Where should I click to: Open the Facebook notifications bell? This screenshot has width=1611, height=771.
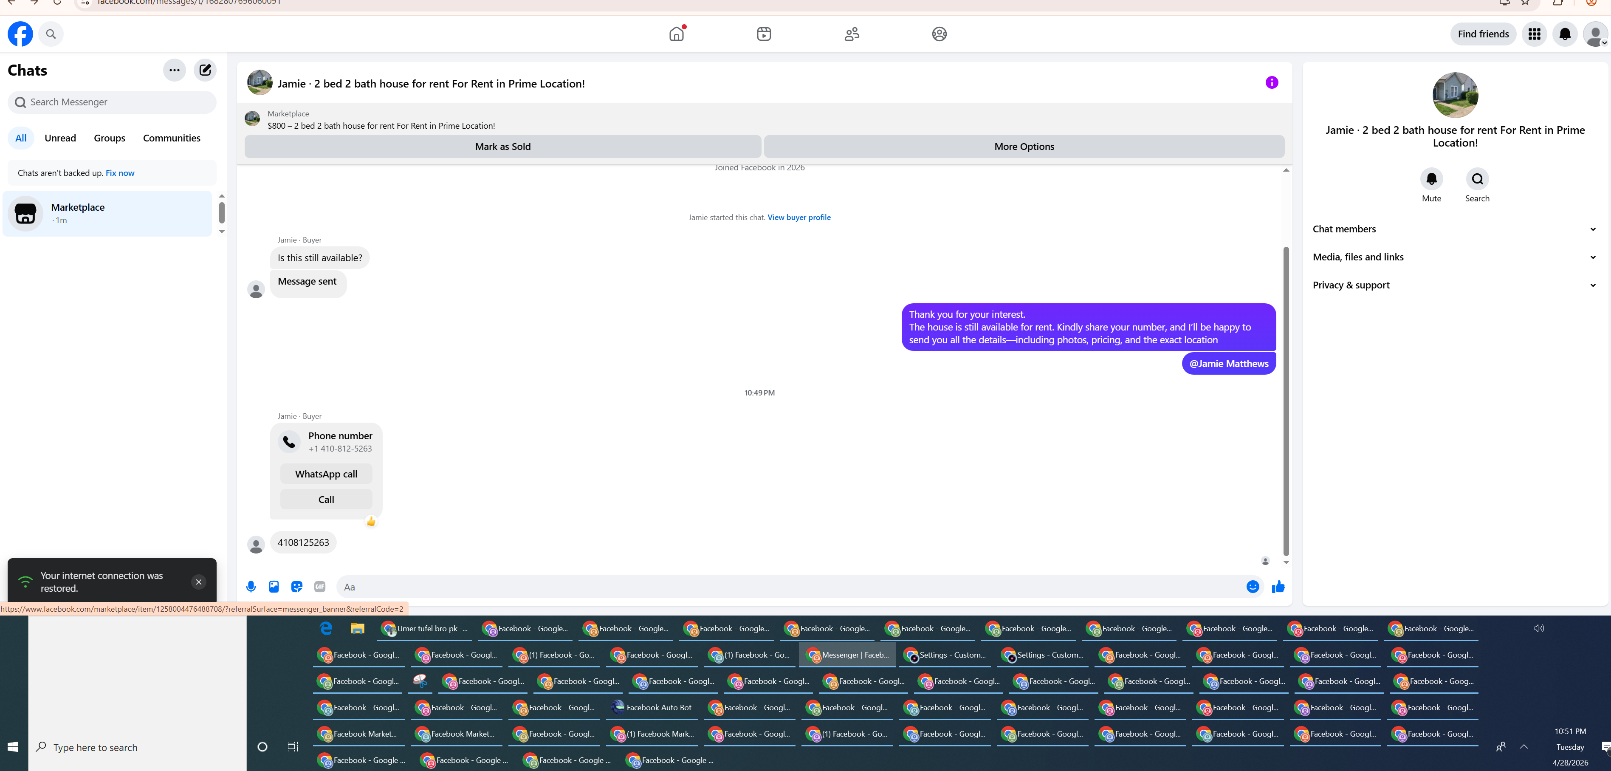pos(1565,34)
